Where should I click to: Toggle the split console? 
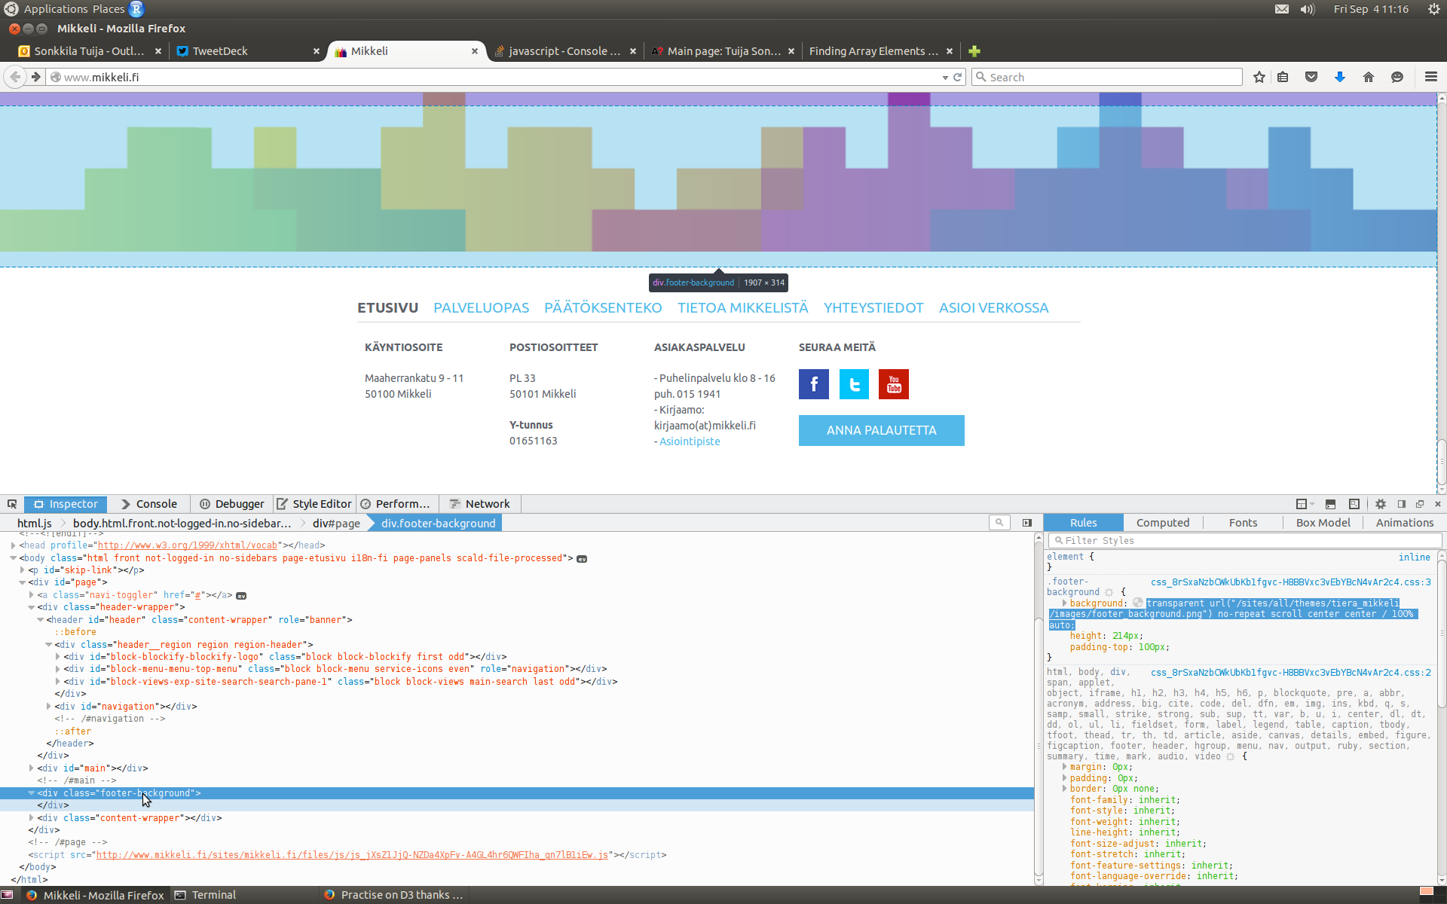pos(1330,504)
